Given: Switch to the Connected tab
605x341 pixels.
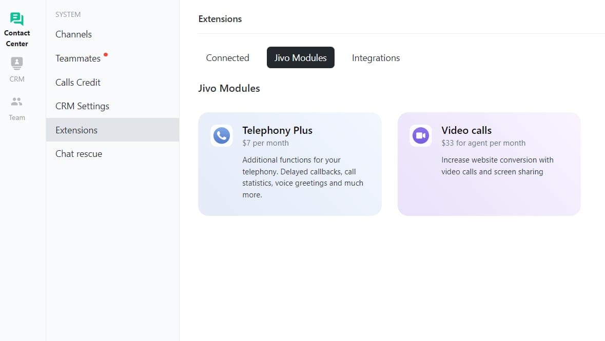Looking at the screenshot, I should coord(227,58).
